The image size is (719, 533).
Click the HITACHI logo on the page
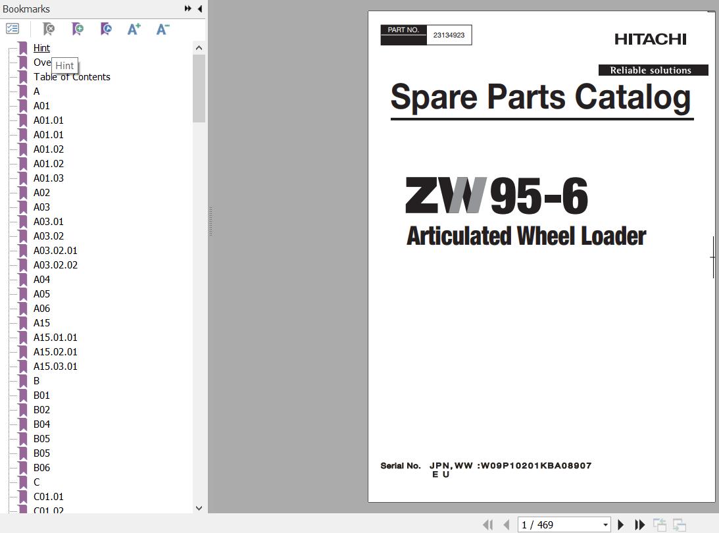click(650, 39)
